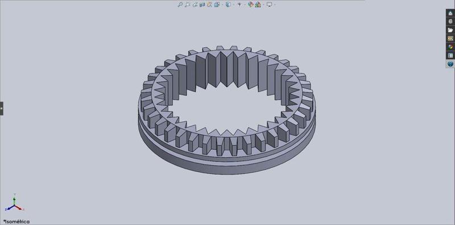The width and height of the screenshot is (455, 225).
Task: Open the View Palette tab
Action: tap(450, 38)
